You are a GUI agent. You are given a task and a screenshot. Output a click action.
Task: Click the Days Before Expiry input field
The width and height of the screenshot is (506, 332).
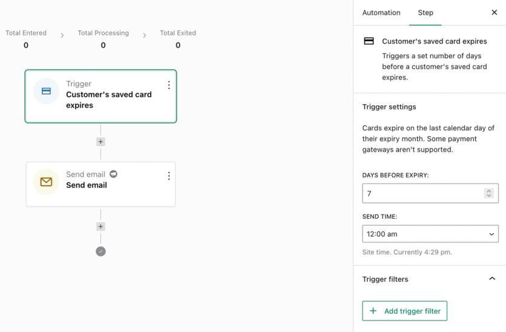[x=430, y=193]
